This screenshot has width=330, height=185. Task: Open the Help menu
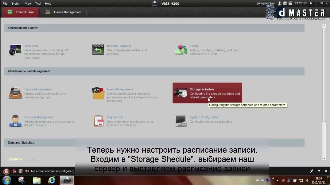48,4
